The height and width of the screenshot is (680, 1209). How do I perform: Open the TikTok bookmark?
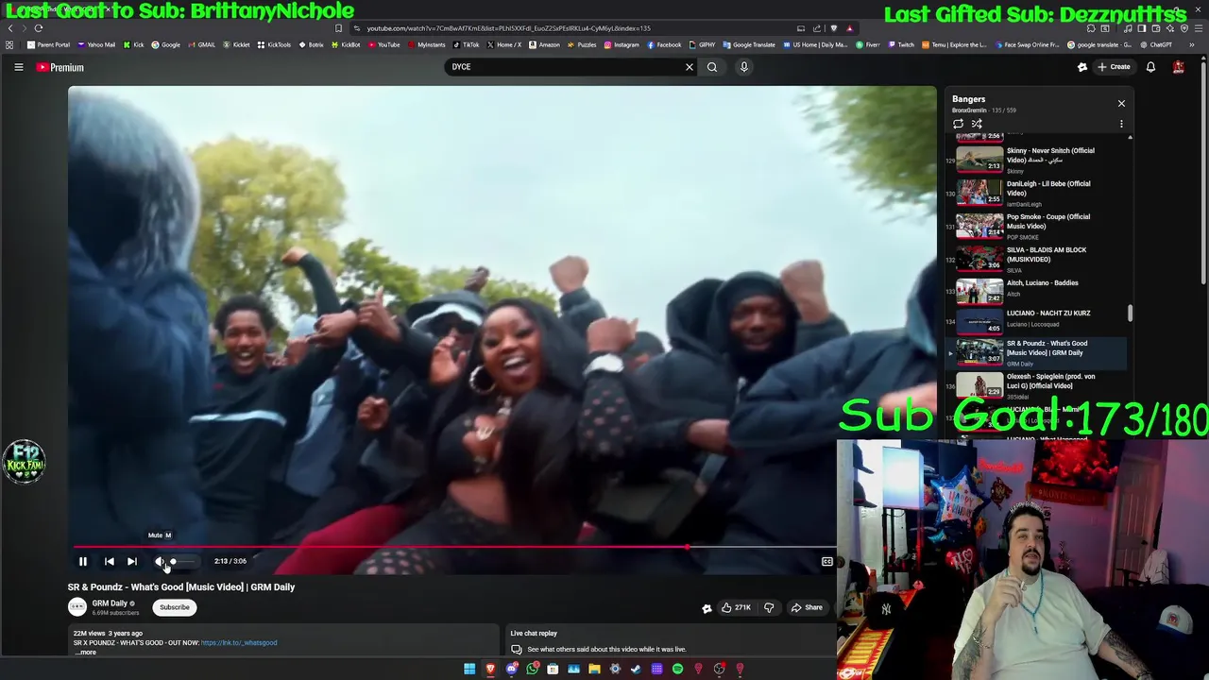[x=466, y=44]
